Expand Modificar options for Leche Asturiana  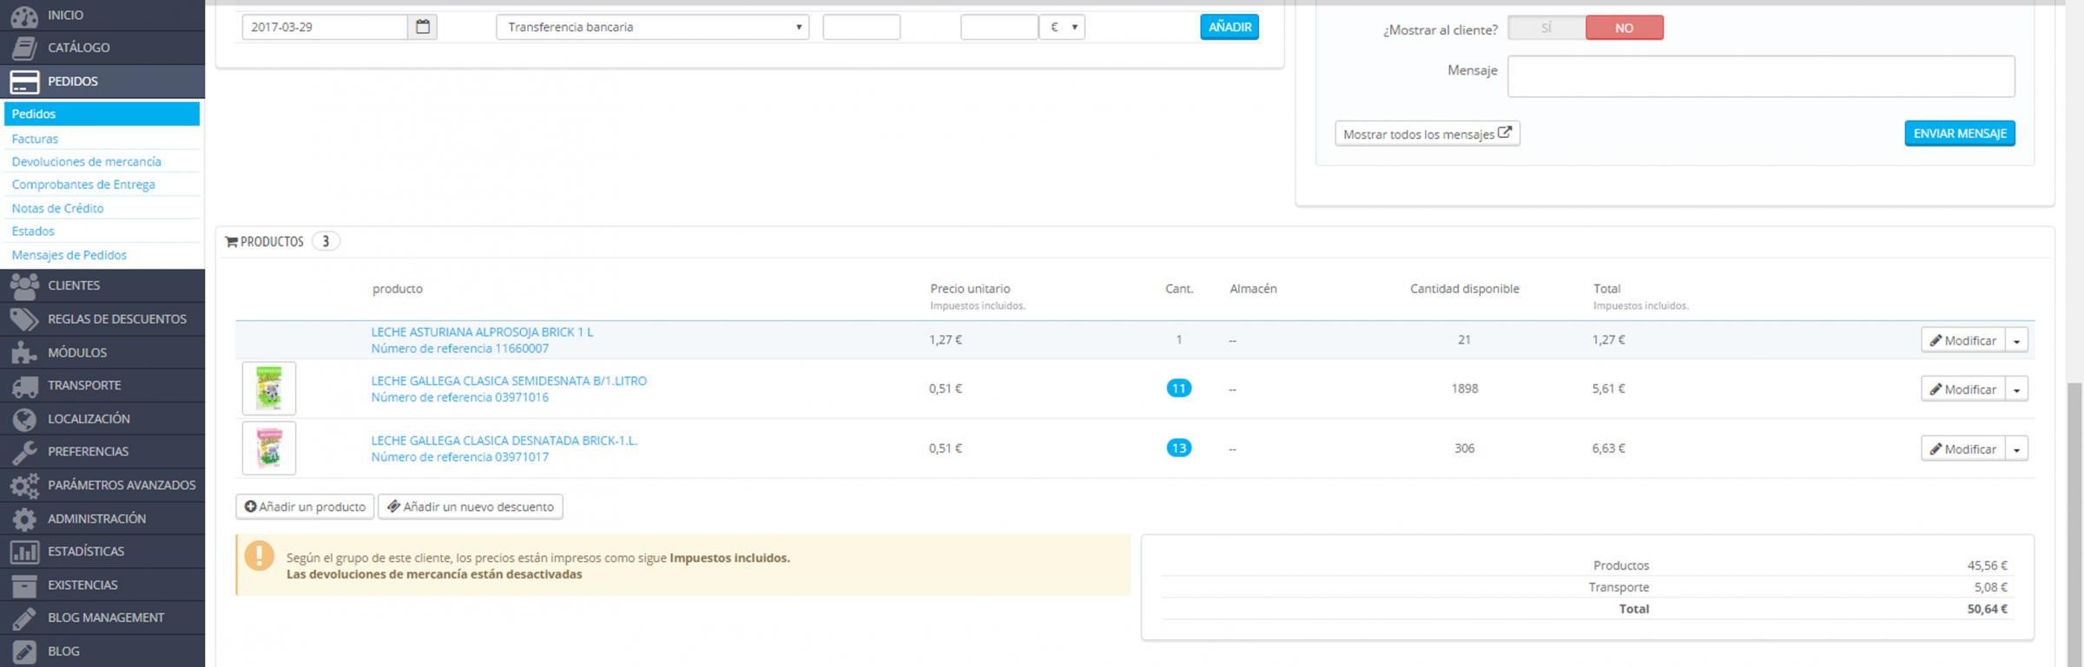[x=2017, y=341]
